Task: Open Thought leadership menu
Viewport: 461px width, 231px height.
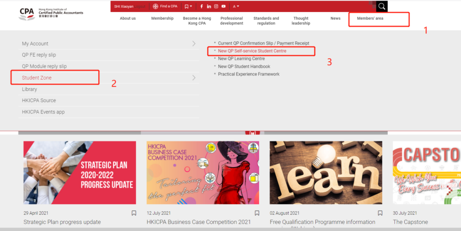Action: (301, 20)
